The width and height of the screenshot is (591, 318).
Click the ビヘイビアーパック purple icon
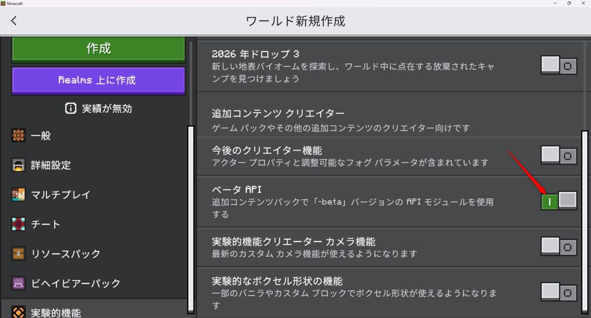tap(18, 283)
